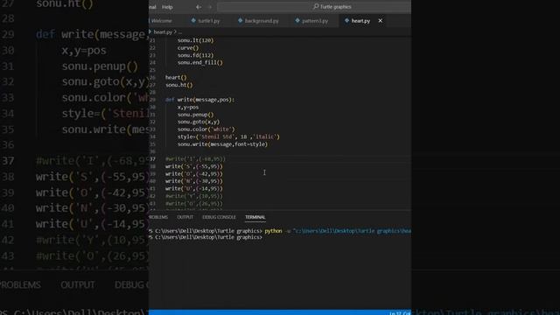Image resolution: width=560 pixels, height=315 pixels.
Task: Click the Turtle graphics command search box
Action: pos(314,7)
